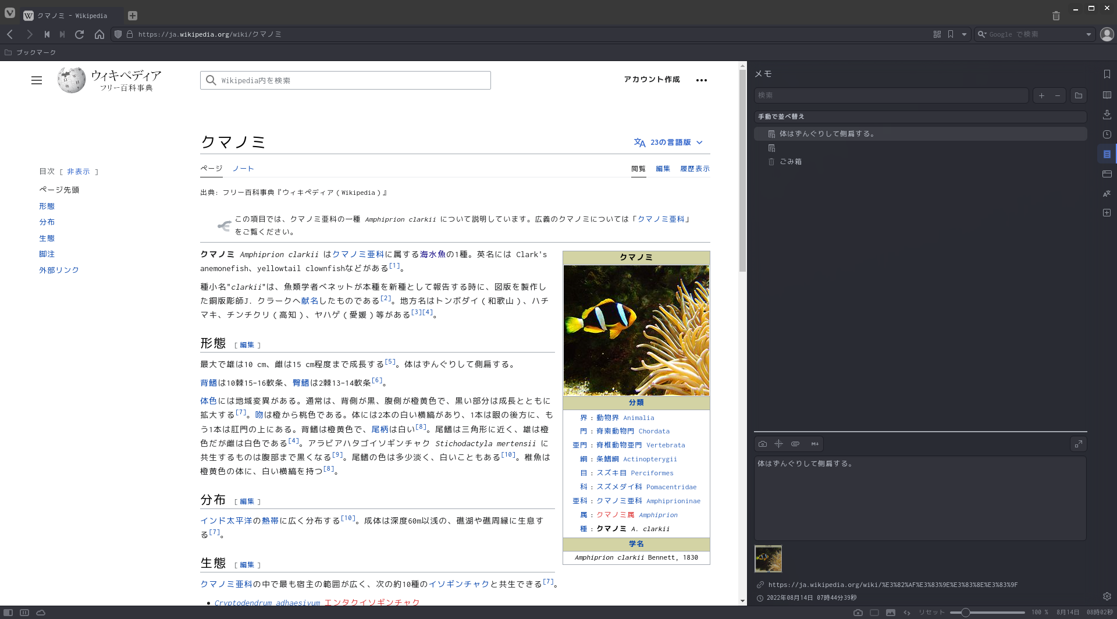Click the アカウント作成 button
The height and width of the screenshot is (619, 1117).
click(652, 80)
